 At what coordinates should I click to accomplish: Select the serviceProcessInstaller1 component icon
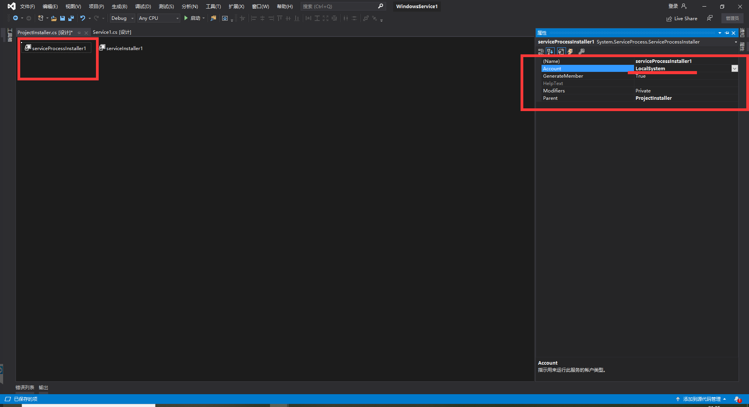click(28, 47)
